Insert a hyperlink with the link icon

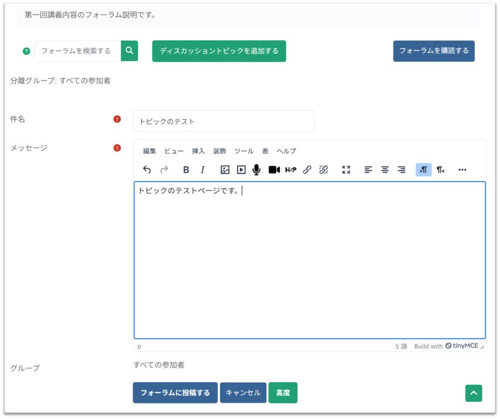(x=307, y=170)
